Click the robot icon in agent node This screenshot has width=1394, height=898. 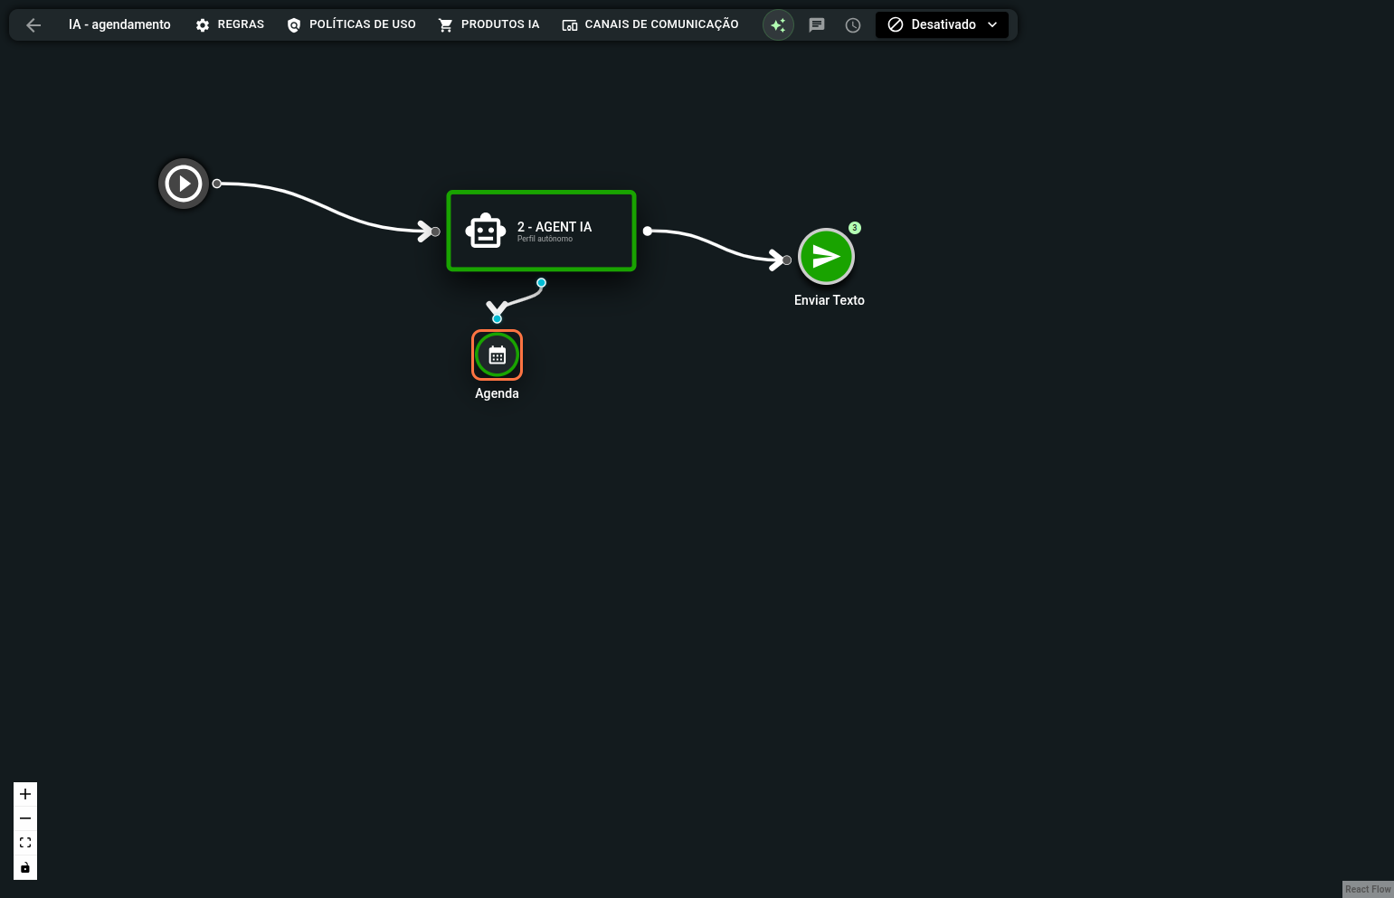tap(486, 231)
